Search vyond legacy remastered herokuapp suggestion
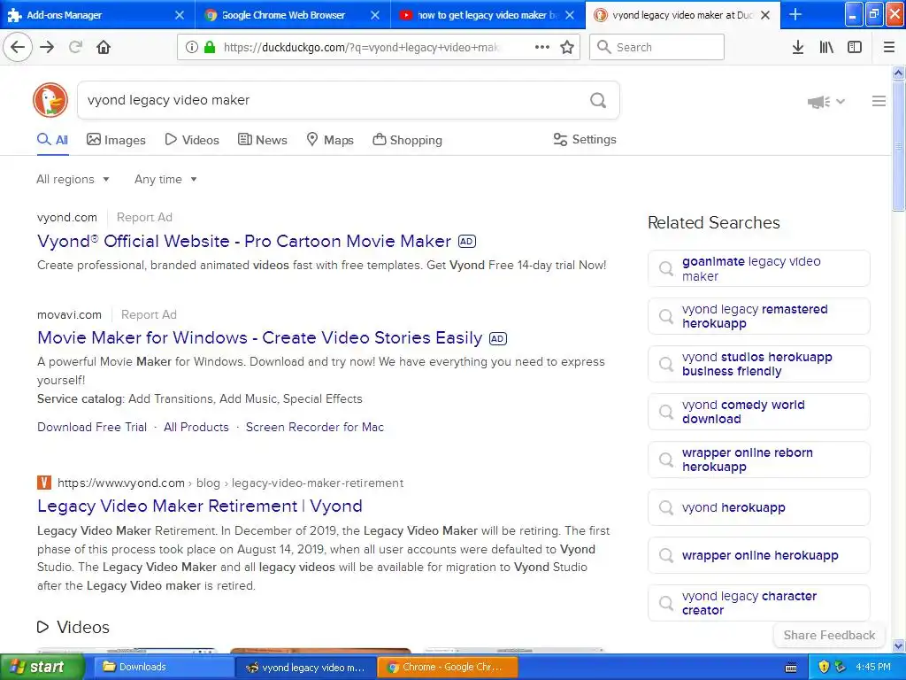Image resolution: width=906 pixels, height=680 pixels. tap(758, 316)
